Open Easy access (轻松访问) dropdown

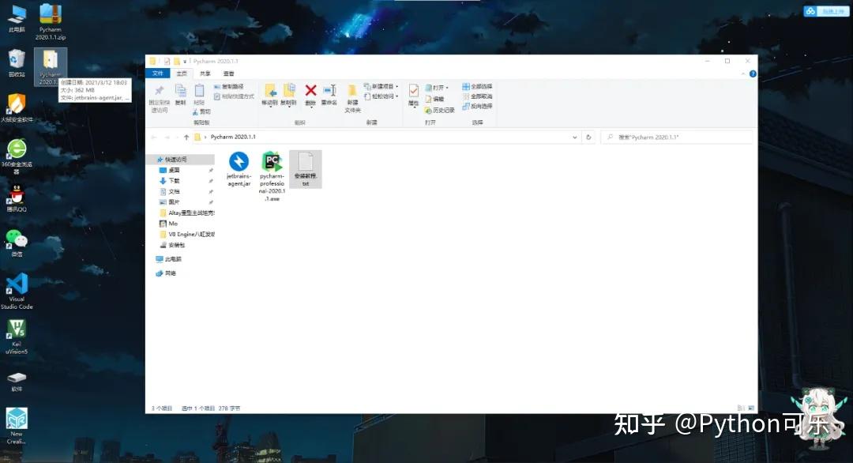point(381,96)
